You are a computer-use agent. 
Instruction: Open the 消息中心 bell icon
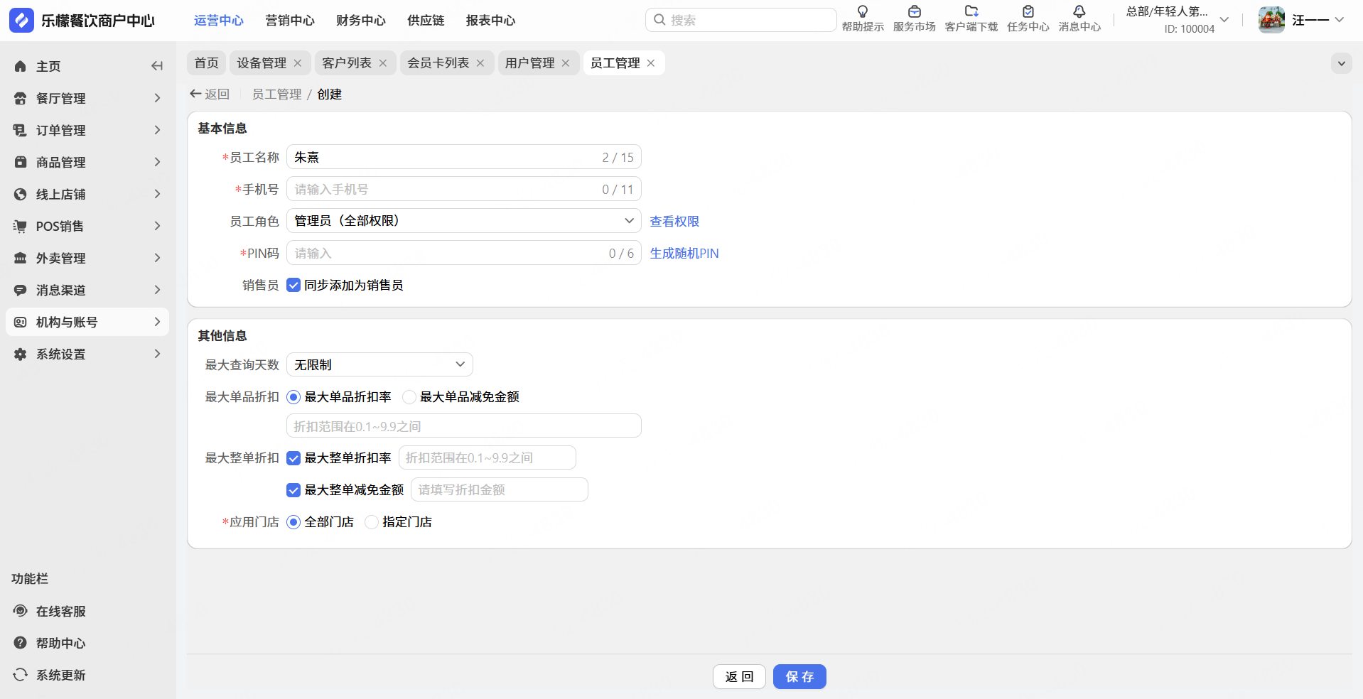click(1079, 12)
